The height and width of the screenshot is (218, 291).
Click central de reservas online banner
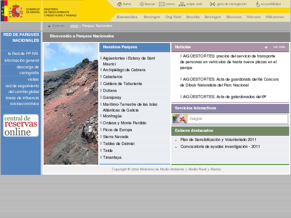pyautogui.click(x=21, y=126)
